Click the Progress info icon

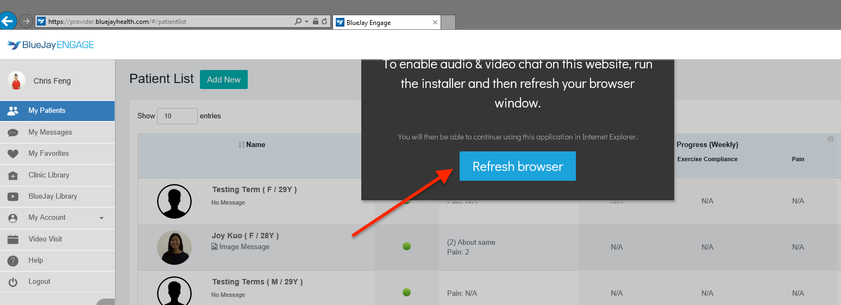pyautogui.click(x=831, y=139)
